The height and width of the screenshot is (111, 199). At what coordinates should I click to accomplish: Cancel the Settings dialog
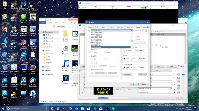pos(144,84)
